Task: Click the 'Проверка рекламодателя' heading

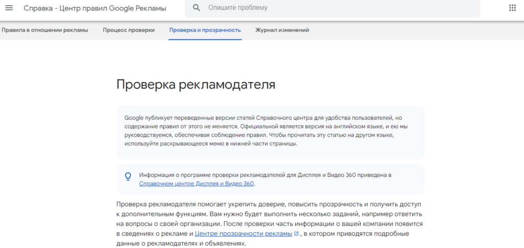Action: [196, 85]
